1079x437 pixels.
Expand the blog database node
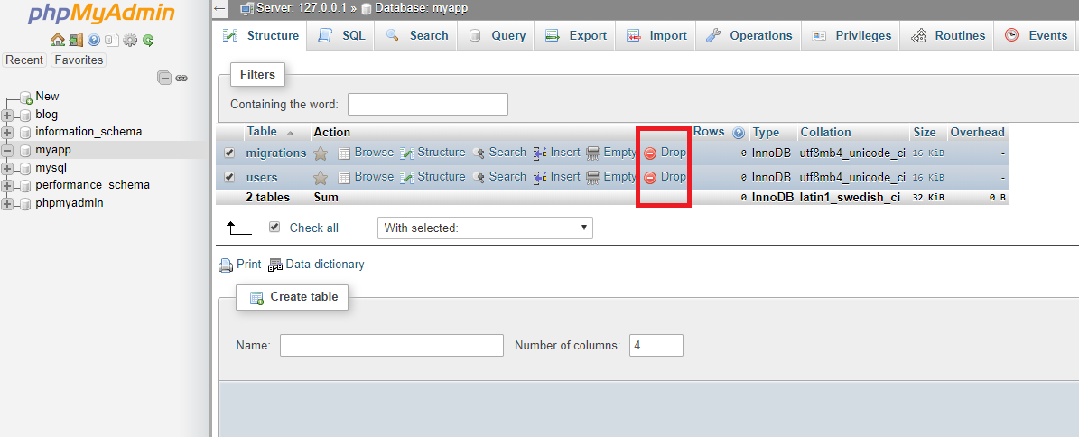7,115
